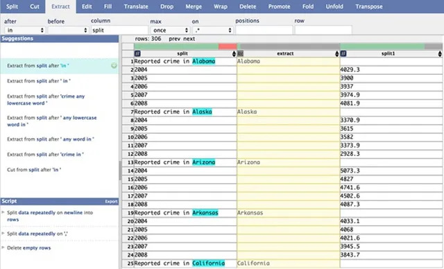444x269 pixels.
Task: Open the Split transform tab
Action: tap(12, 6)
